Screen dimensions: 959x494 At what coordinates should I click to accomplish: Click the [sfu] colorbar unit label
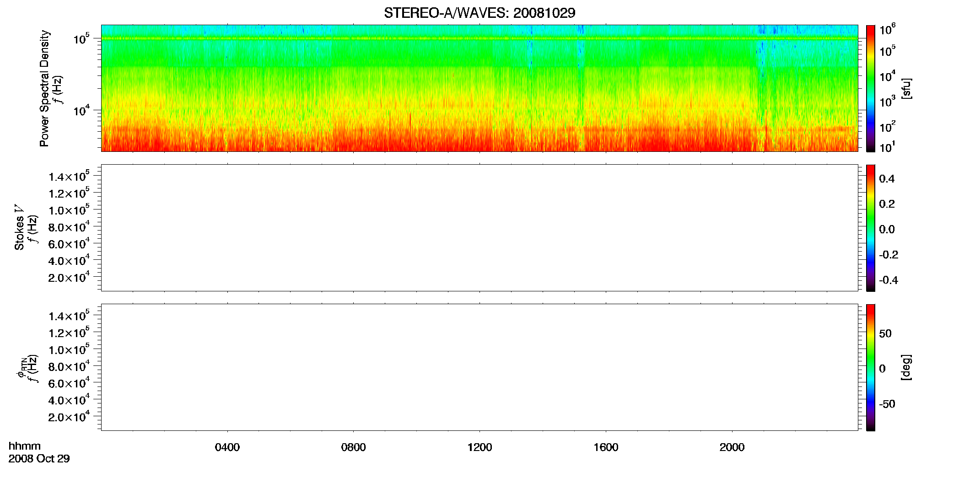click(906, 88)
